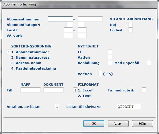Focus the second Abonnentnummer range field

click(90, 19)
